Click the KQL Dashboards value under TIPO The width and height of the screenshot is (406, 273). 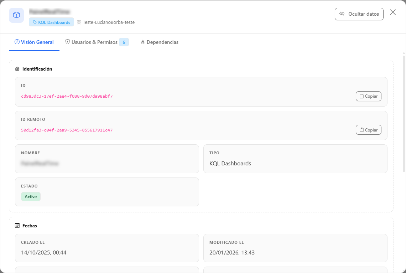(230, 164)
